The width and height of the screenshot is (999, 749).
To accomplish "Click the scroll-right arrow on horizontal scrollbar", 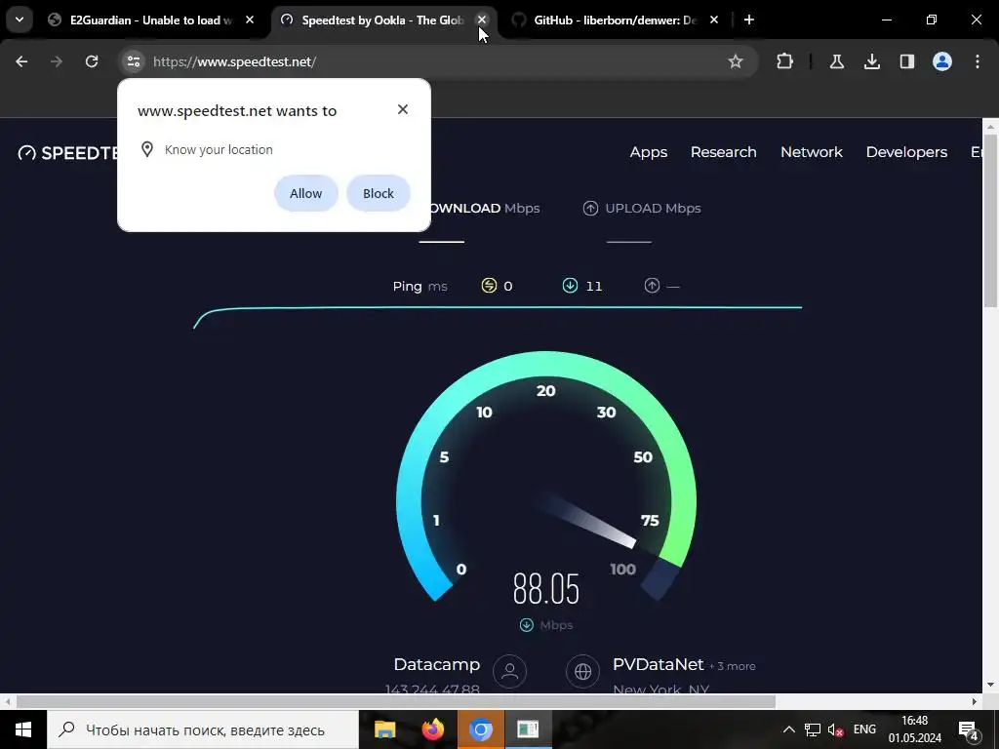I will tap(975, 701).
